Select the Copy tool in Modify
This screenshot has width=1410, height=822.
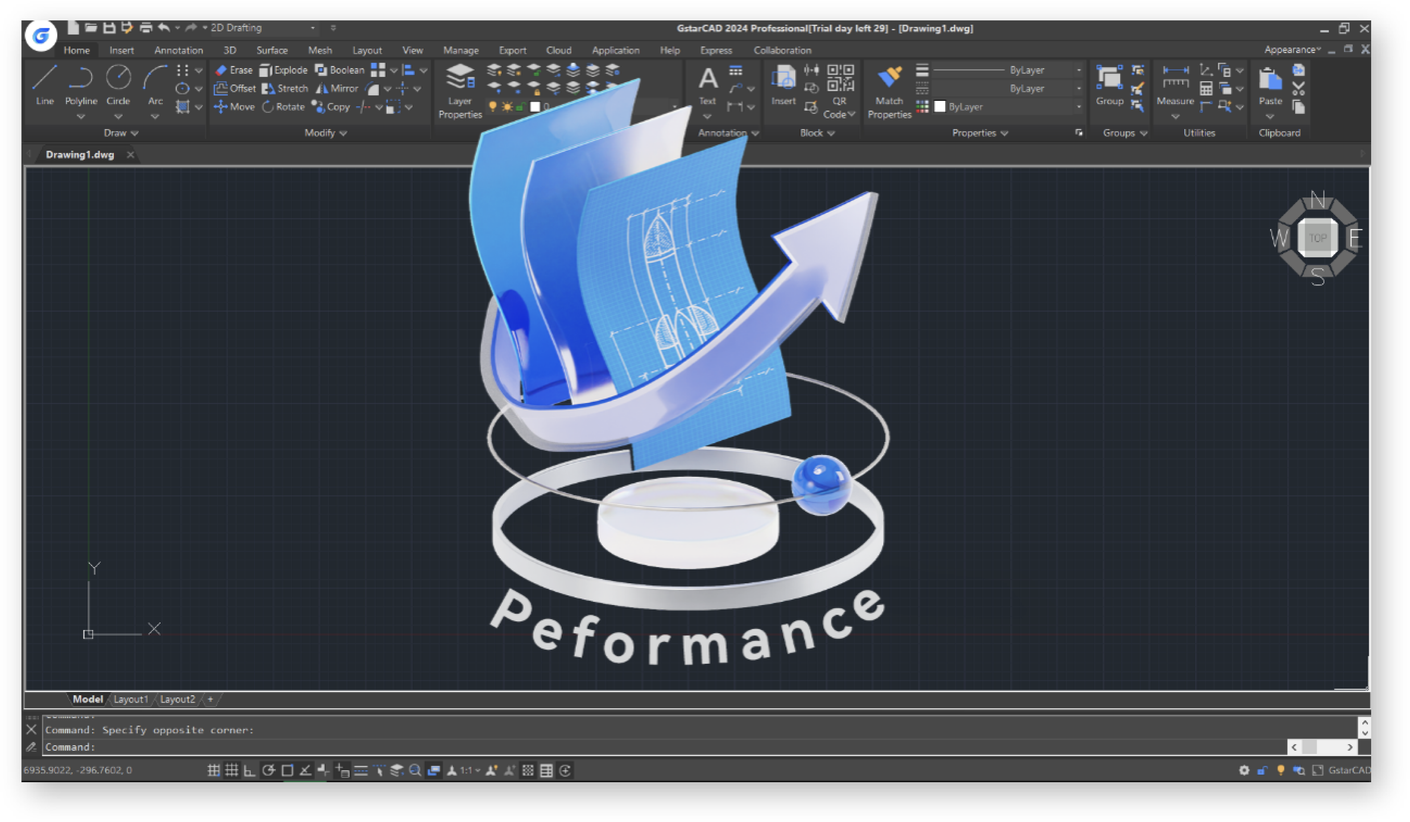[x=331, y=106]
